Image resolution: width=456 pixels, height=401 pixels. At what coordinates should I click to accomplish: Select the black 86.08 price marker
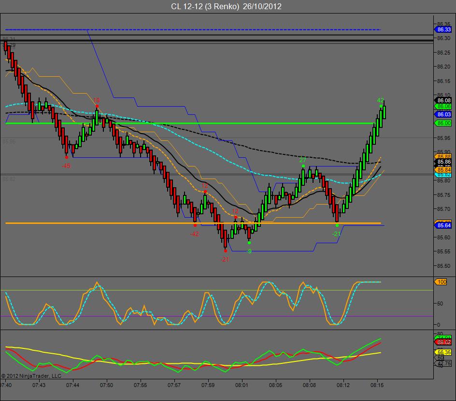[x=443, y=100]
